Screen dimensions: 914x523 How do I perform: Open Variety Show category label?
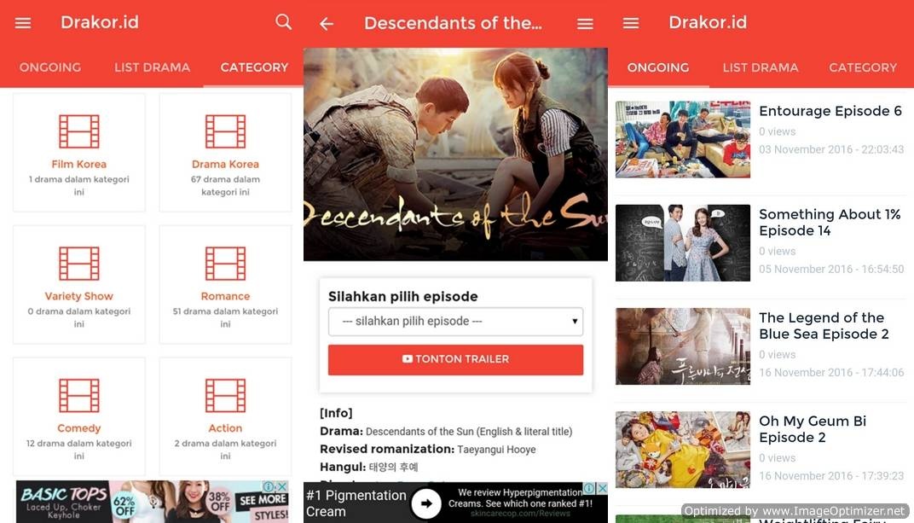tap(79, 296)
